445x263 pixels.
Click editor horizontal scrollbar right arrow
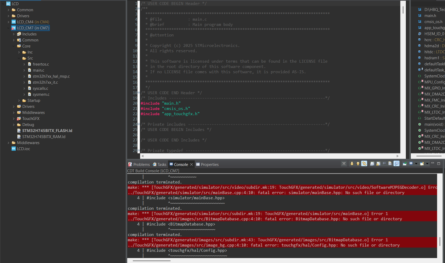[x=398, y=156]
